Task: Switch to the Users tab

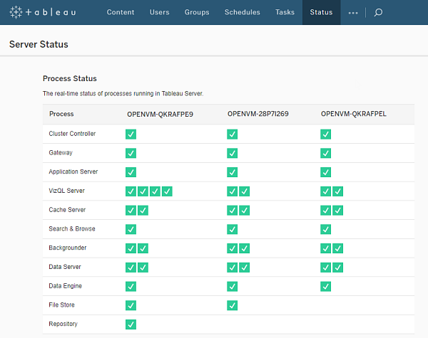Action: pyautogui.click(x=159, y=13)
